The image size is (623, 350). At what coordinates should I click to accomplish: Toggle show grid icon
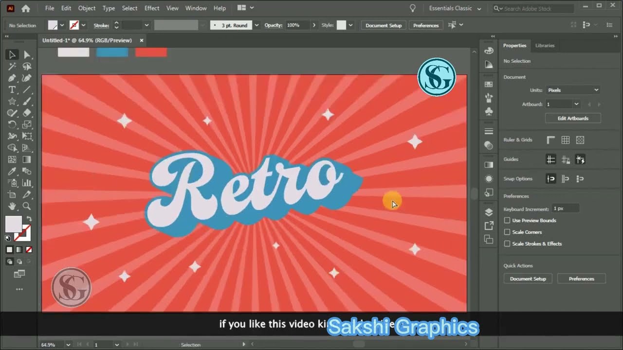pos(566,140)
